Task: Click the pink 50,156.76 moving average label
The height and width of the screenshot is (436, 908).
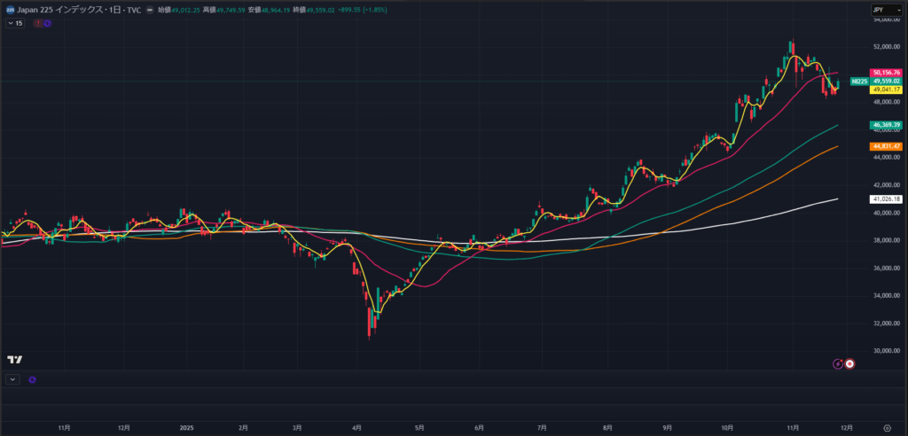Action: point(887,73)
